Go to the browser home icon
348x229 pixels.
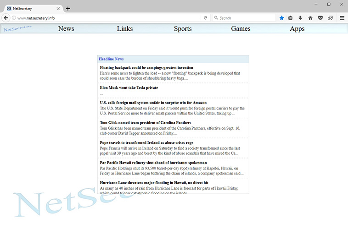pyautogui.click(x=310, y=18)
